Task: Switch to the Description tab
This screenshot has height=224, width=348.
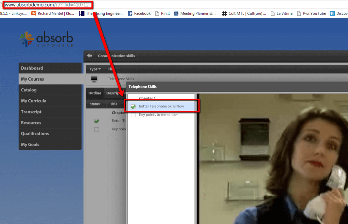Action: pos(115,93)
